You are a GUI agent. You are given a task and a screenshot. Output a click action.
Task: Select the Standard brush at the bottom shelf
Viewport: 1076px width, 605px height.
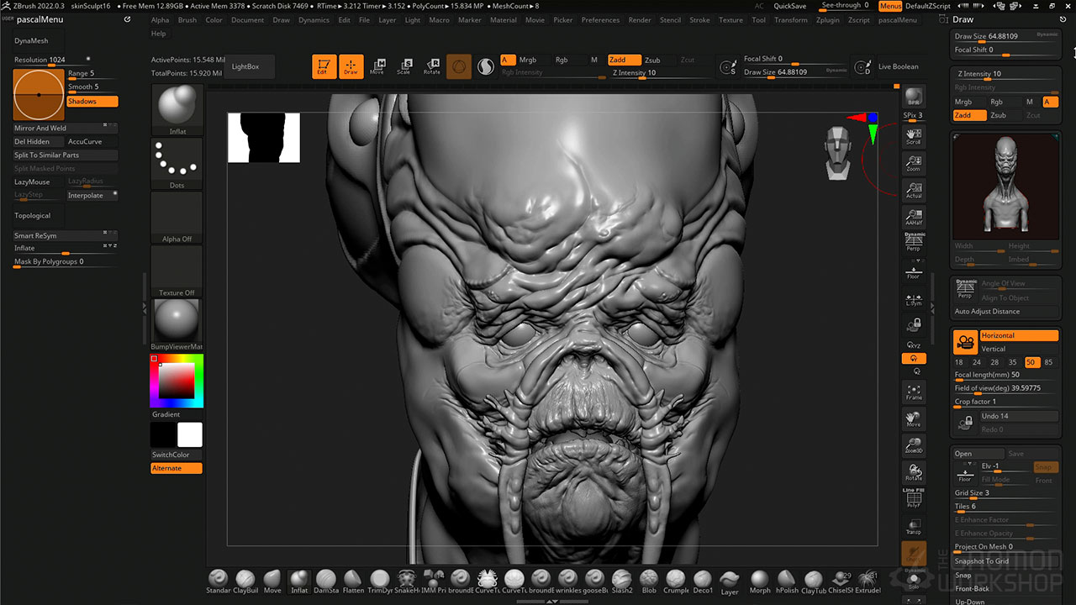pyautogui.click(x=219, y=581)
